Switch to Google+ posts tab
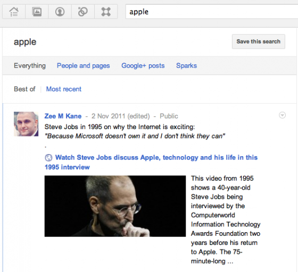This screenshot has height=272, width=298. (x=143, y=66)
